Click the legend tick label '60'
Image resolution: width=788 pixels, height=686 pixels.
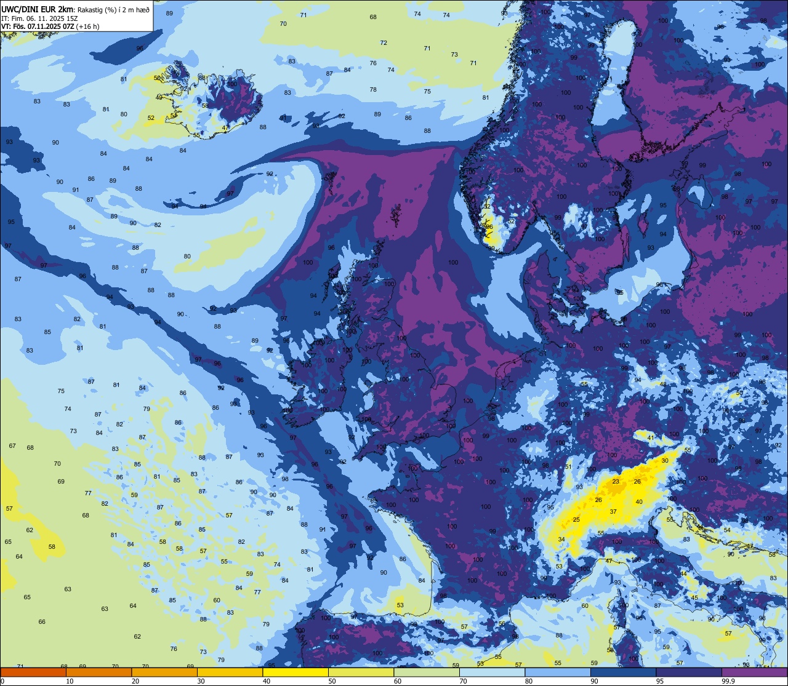(x=398, y=681)
